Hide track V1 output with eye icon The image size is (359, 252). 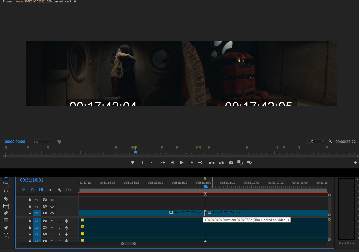pyautogui.click(x=52, y=213)
